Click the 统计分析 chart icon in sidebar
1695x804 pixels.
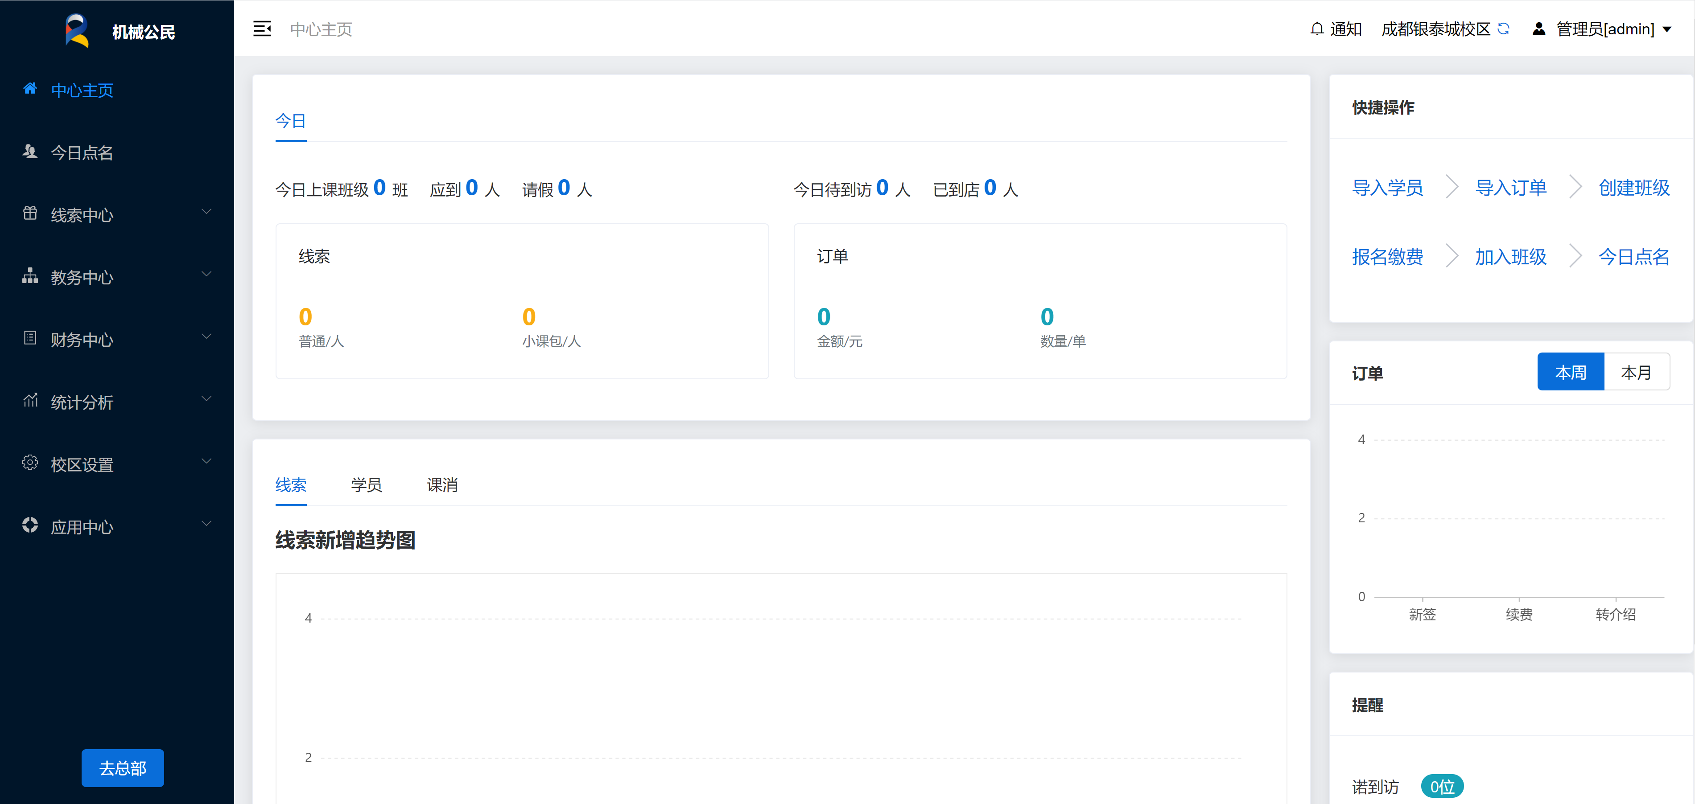click(x=29, y=400)
